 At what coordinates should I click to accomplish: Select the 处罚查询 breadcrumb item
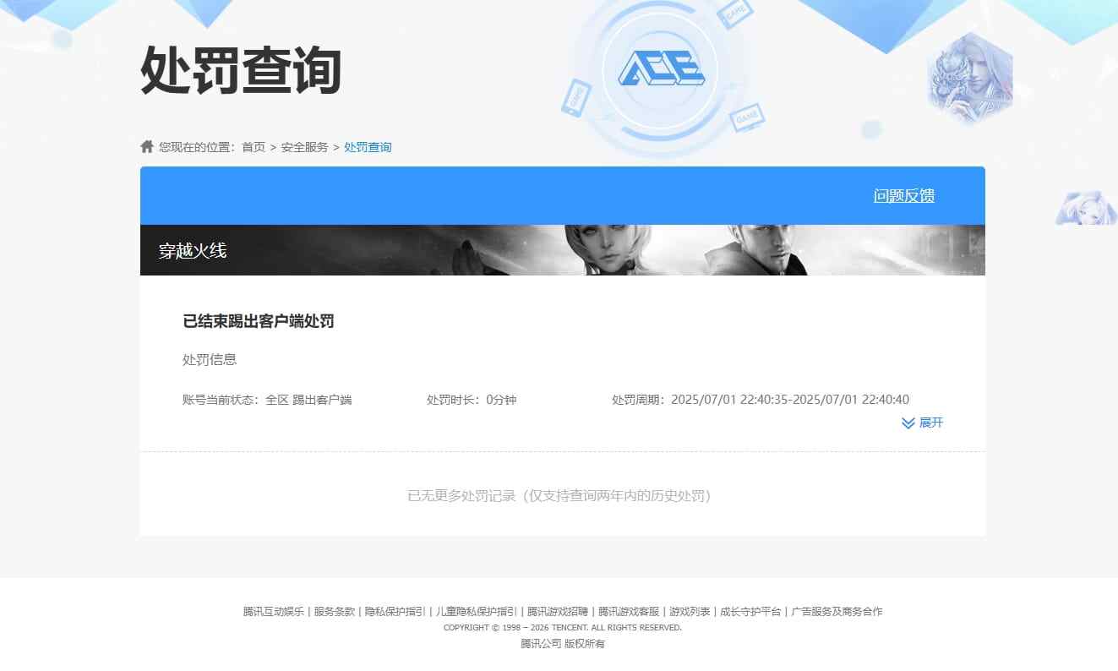coord(368,147)
